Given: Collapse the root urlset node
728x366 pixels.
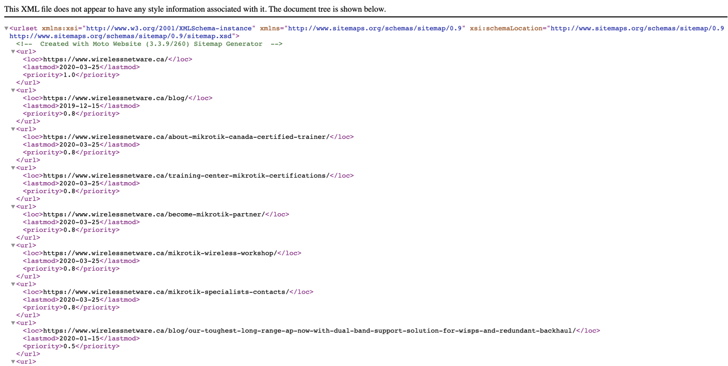Looking at the screenshot, I should click(6, 28).
